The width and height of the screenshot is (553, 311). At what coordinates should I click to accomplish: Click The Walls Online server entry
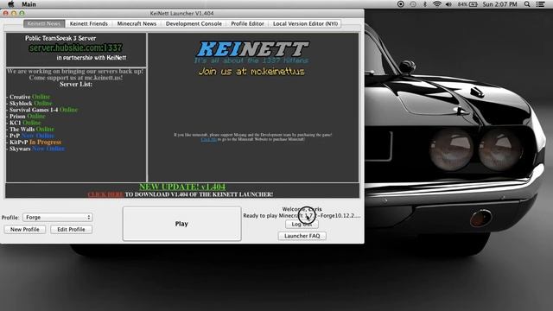pos(32,129)
